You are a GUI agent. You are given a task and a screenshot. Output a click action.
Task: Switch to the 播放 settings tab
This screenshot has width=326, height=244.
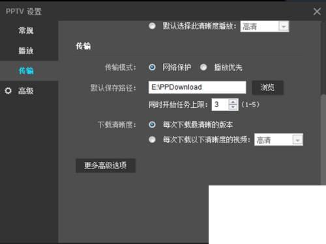pos(26,51)
